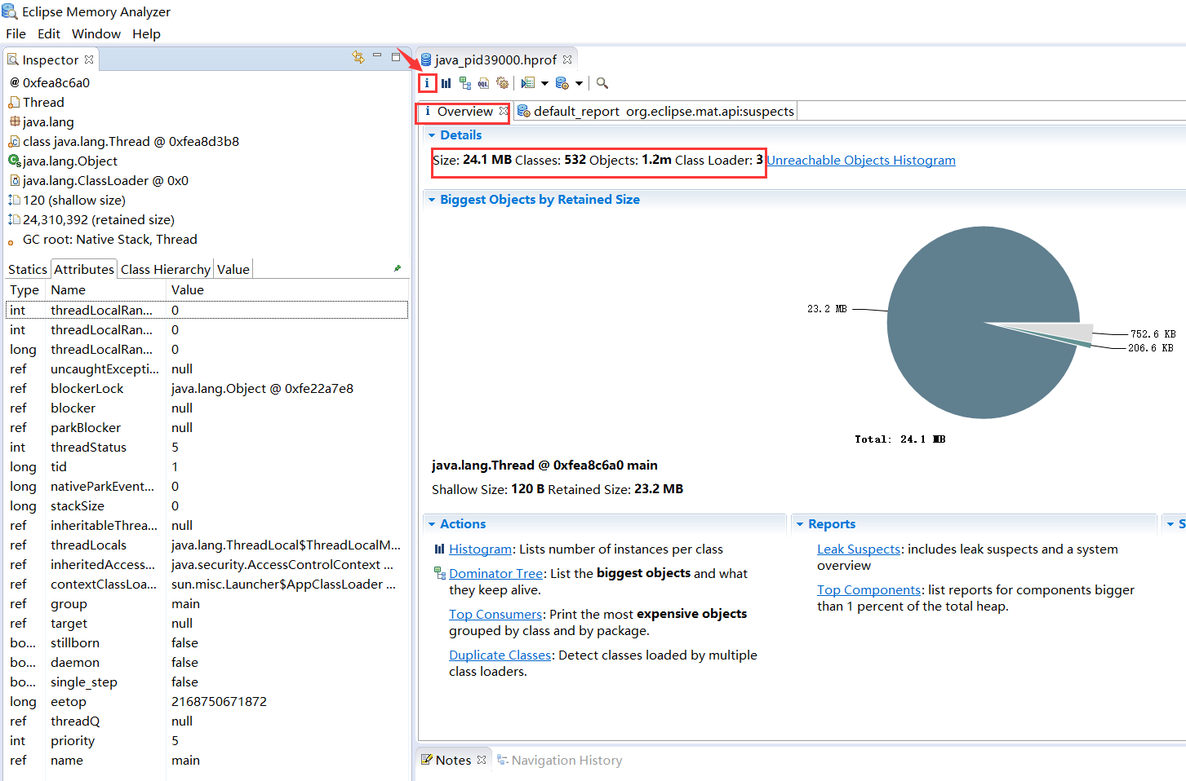
Task: Select the daemon attribute row
Action: point(207,662)
